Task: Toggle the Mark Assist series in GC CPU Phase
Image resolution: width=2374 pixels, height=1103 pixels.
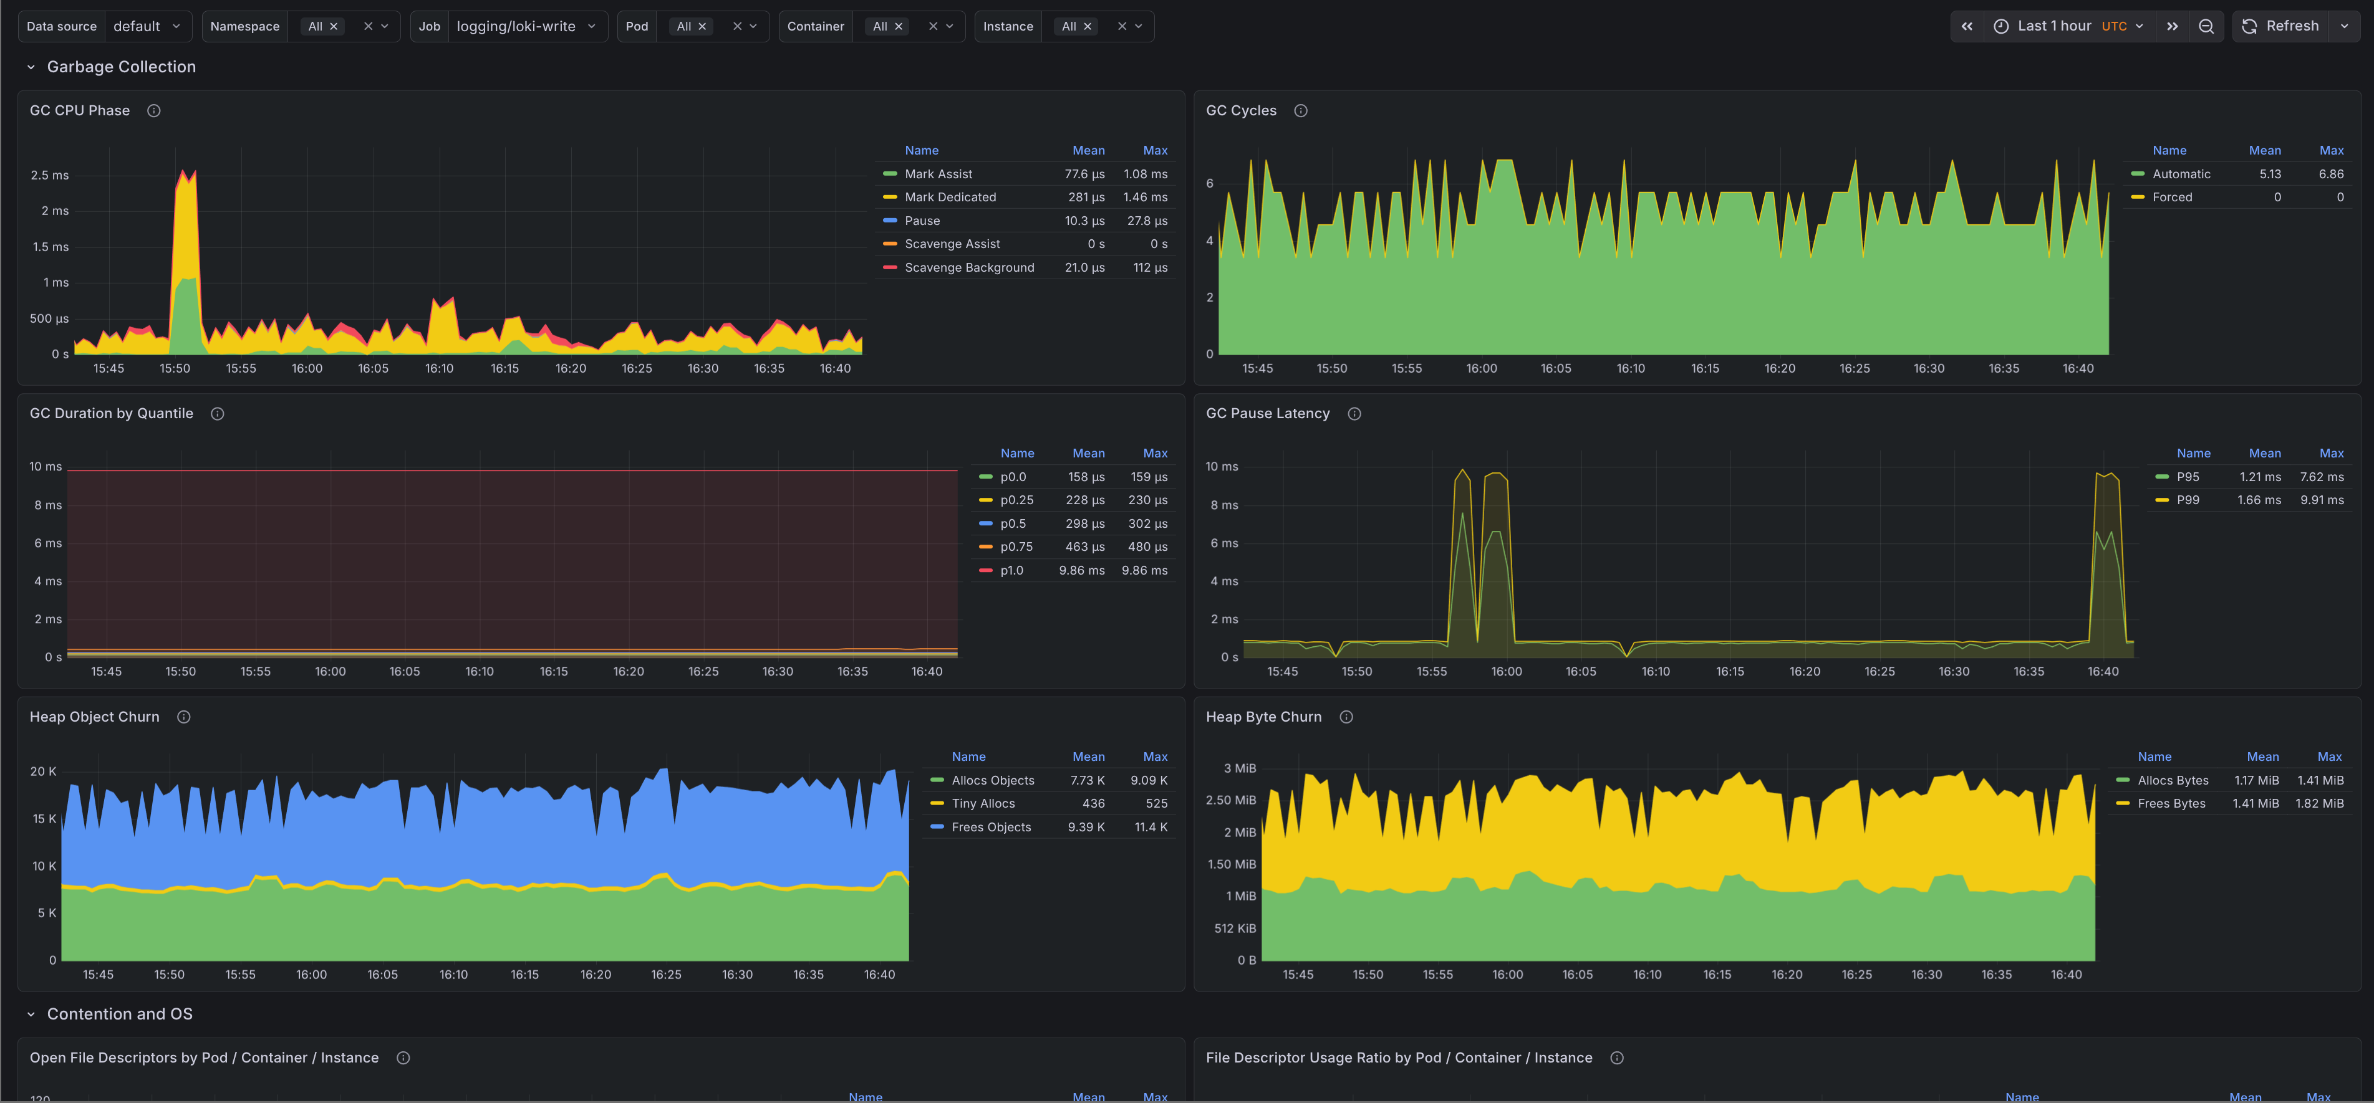Action: (x=938, y=173)
